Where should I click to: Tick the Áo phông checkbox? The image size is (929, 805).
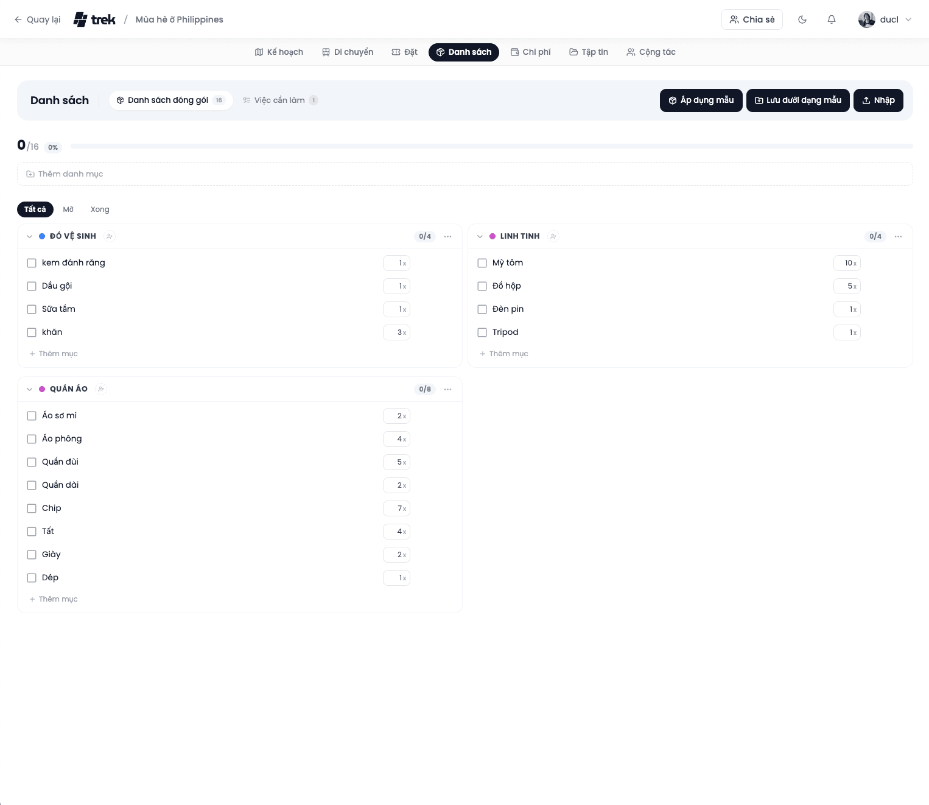pos(32,439)
